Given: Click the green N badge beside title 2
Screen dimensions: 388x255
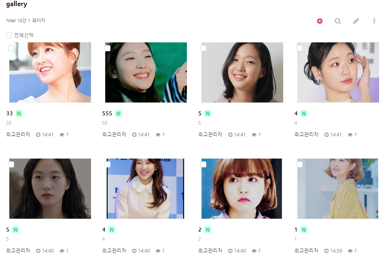Looking at the screenshot, I should point(208,230).
